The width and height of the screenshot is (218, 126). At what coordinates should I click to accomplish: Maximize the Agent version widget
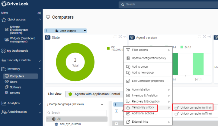pos(204,37)
